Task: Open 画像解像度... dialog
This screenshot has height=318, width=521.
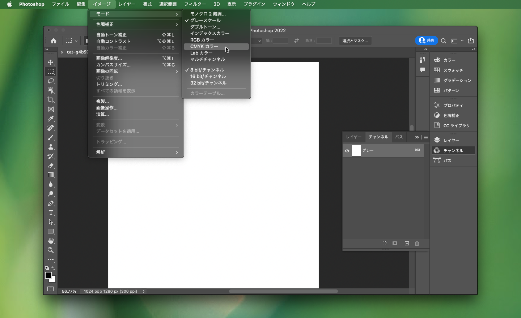Action: tap(136, 58)
